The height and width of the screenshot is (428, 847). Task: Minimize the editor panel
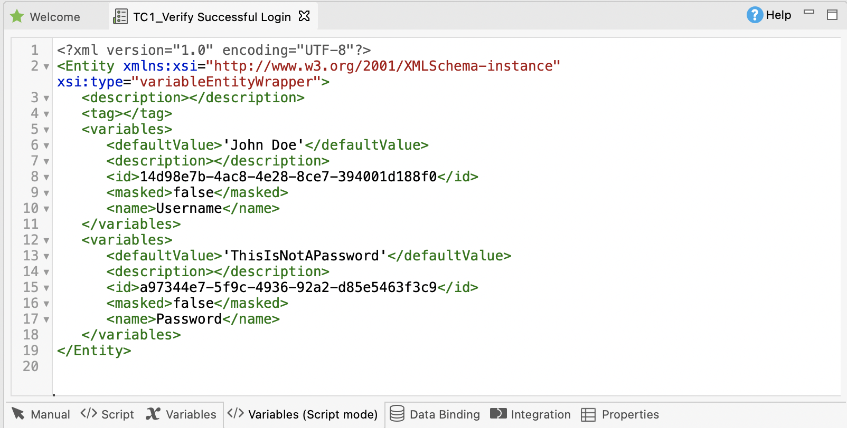(809, 12)
